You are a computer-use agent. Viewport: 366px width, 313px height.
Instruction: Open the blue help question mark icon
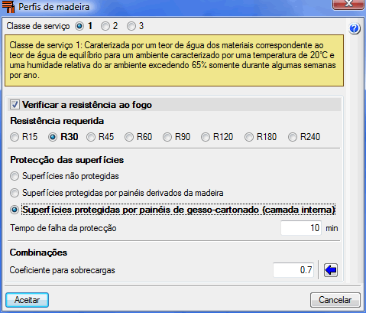pos(354,28)
